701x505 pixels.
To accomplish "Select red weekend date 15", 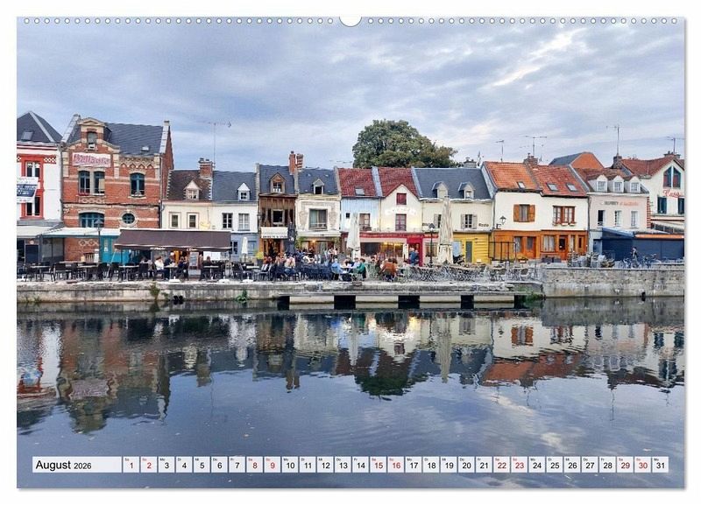I will click(x=379, y=465).
